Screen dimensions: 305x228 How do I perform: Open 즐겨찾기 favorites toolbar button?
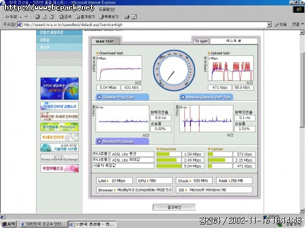coord(85,17)
